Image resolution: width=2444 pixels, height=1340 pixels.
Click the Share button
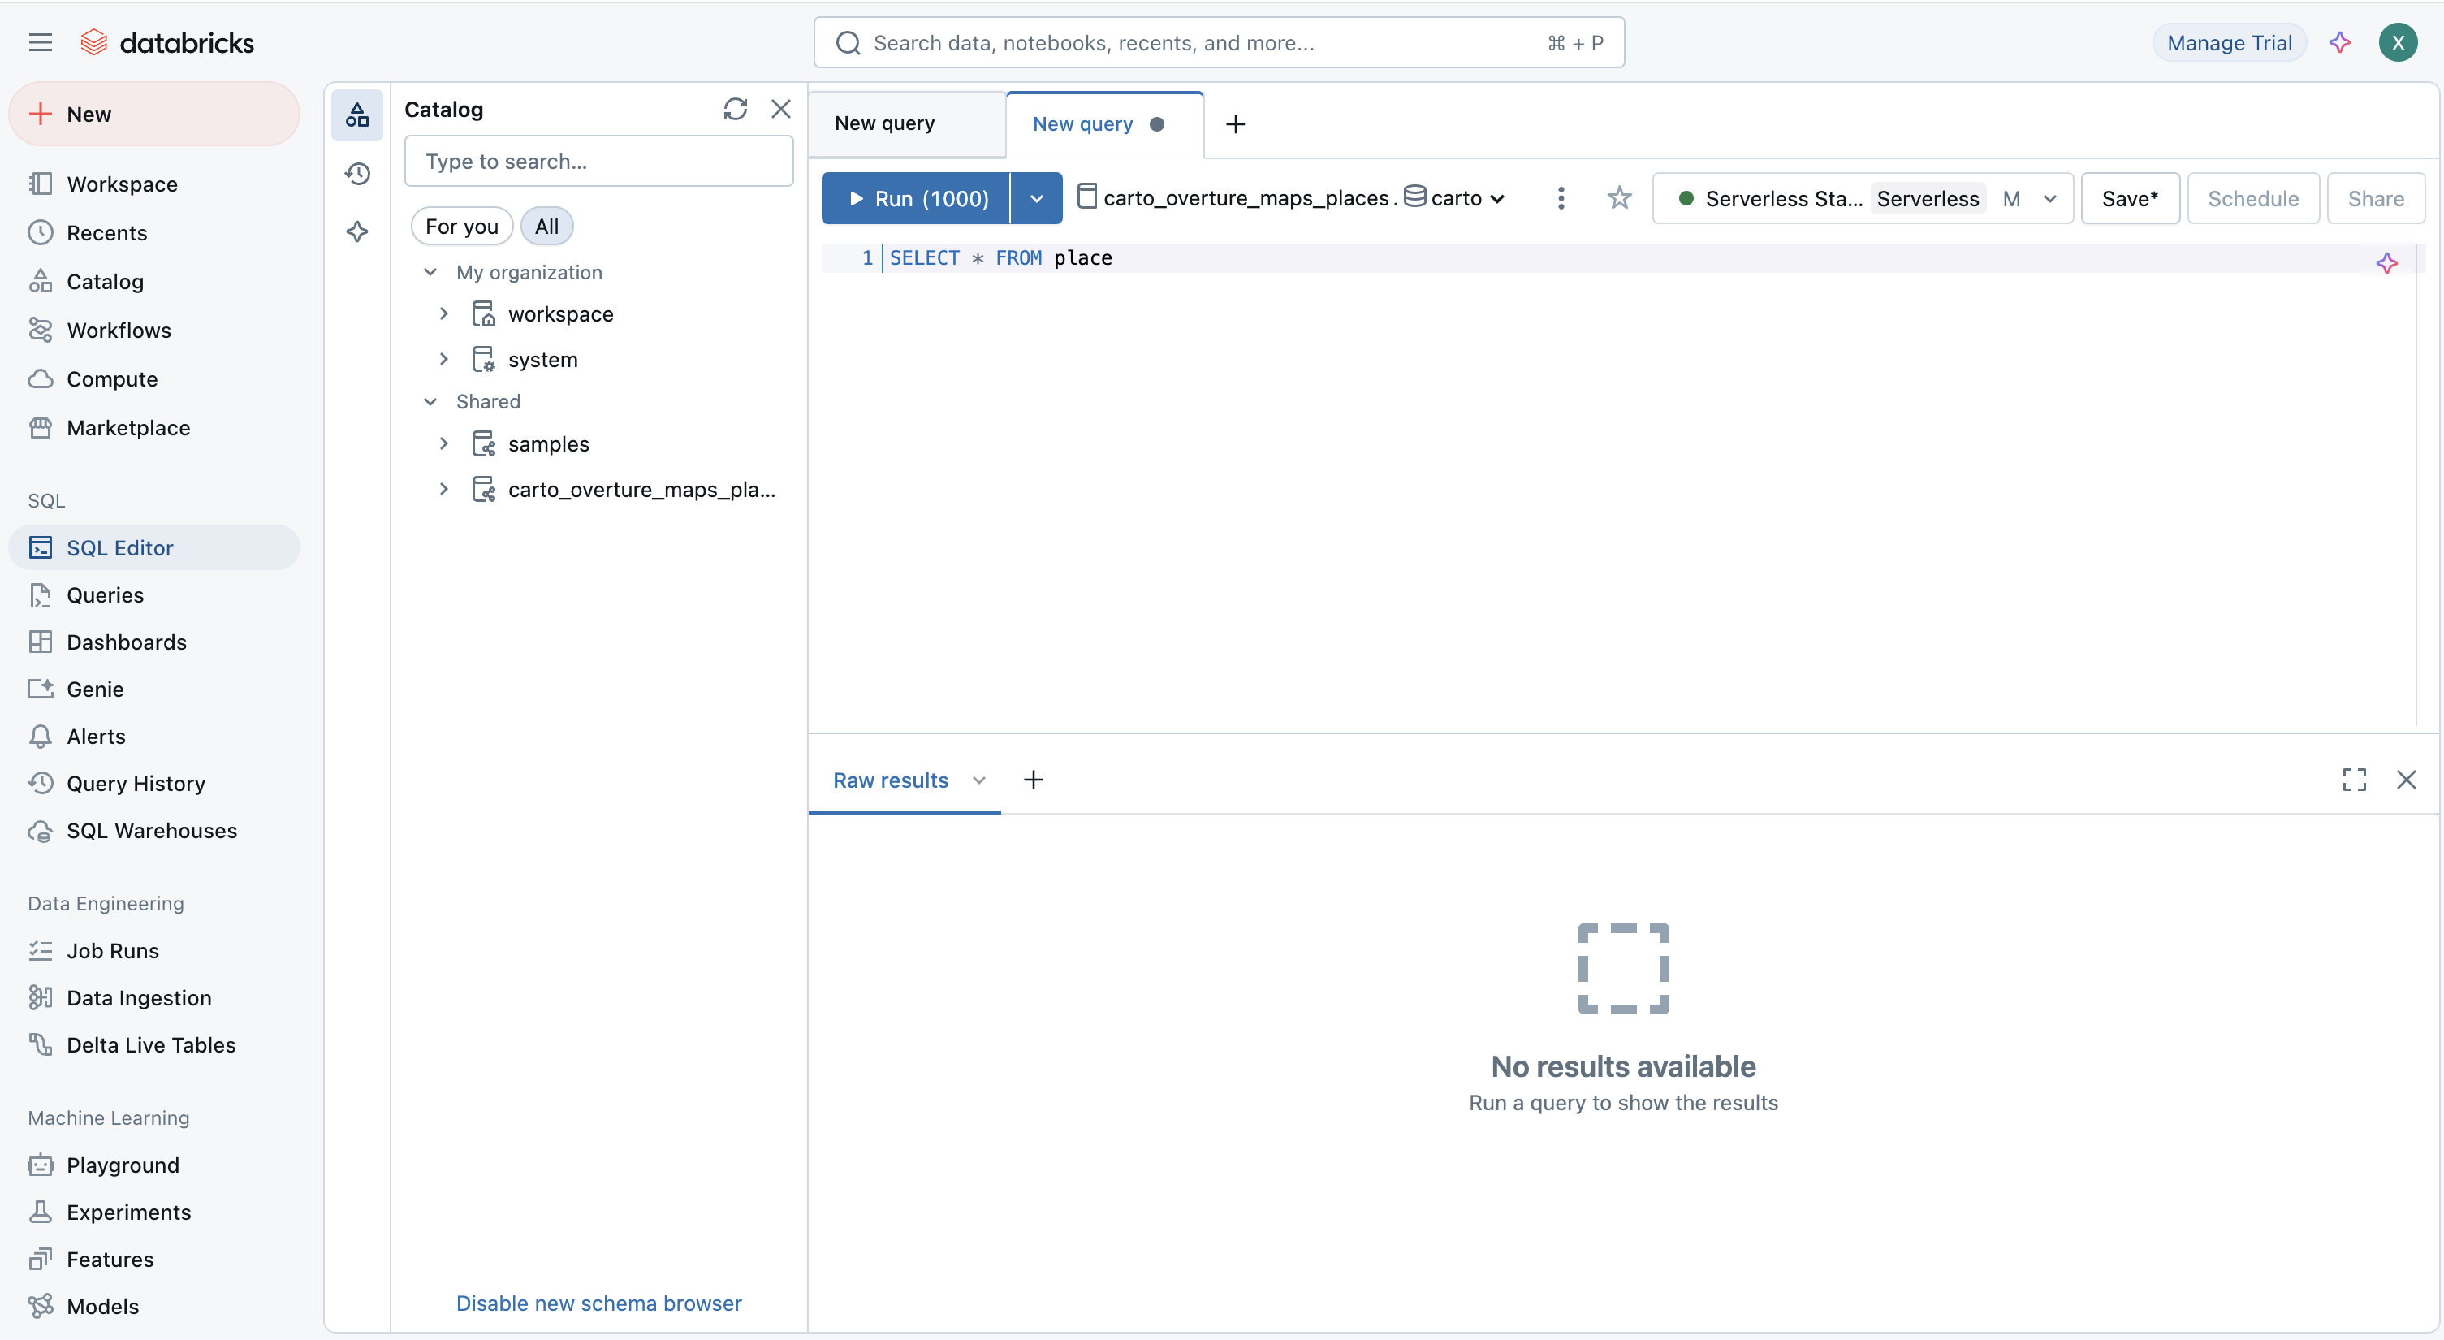[2376, 198]
